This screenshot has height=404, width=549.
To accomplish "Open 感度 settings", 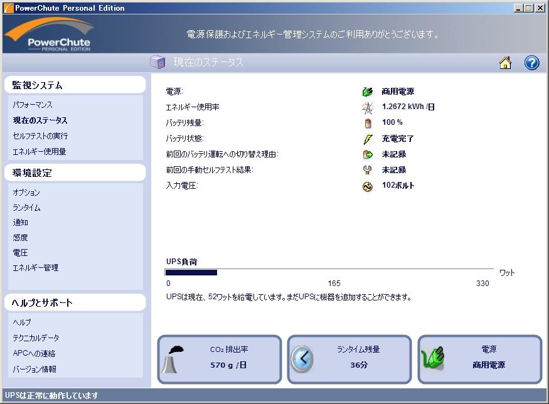I will click(20, 238).
